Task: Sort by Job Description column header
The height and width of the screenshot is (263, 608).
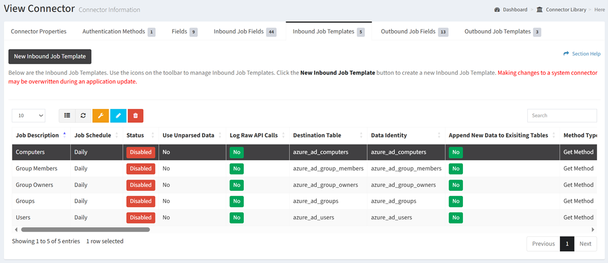Action: point(38,135)
